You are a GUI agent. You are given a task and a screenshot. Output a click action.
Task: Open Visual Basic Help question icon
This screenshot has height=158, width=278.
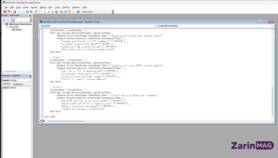point(78,12)
